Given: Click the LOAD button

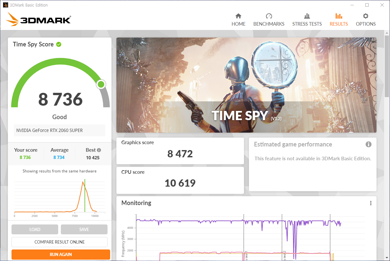Looking at the screenshot, I should point(35,229).
